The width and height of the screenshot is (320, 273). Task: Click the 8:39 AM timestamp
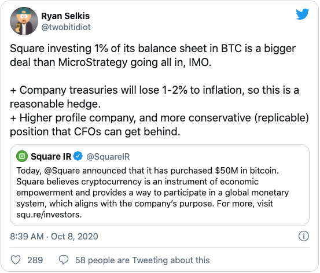tap(27, 237)
